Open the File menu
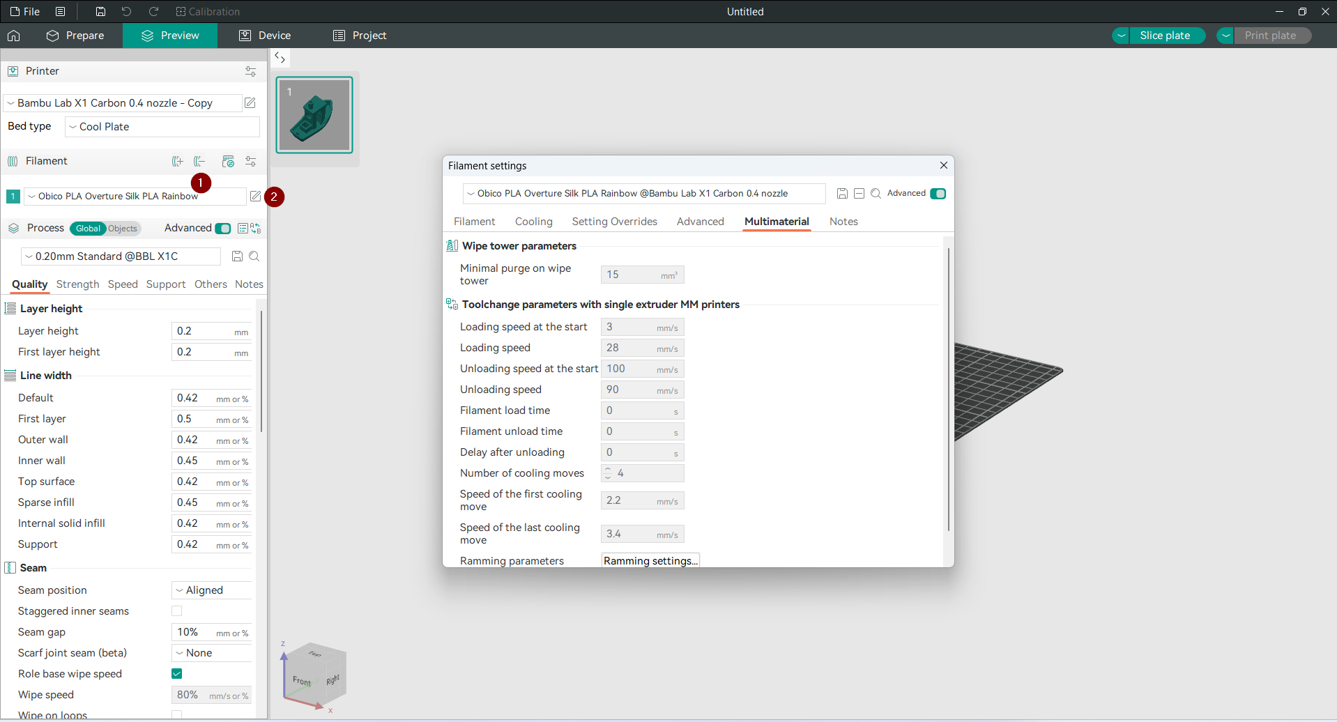This screenshot has height=722, width=1337. click(25, 11)
